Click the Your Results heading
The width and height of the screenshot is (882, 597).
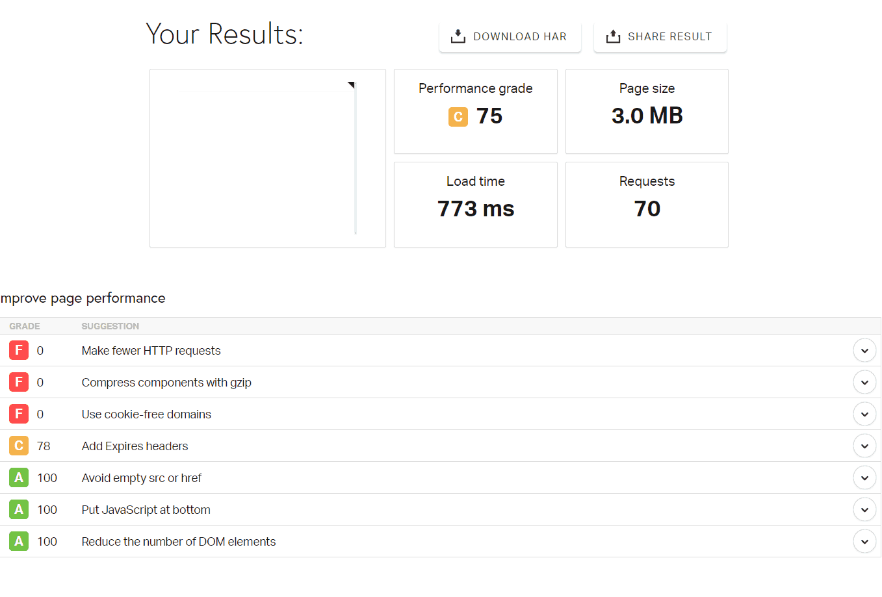(x=225, y=34)
